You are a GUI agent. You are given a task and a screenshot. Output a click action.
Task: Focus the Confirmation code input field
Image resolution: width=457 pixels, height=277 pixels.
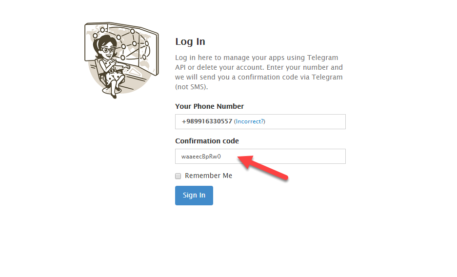click(x=288, y=157)
